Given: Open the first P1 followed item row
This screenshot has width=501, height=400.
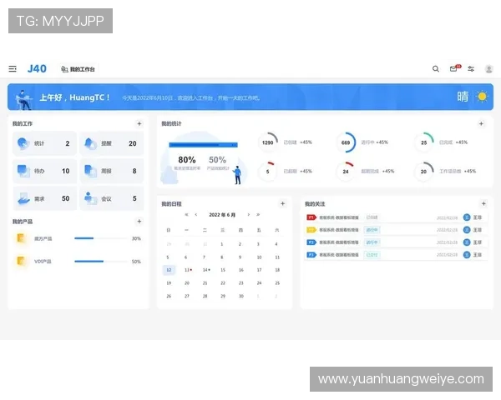Looking at the screenshot, I should pyautogui.click(x=392, y=217).
